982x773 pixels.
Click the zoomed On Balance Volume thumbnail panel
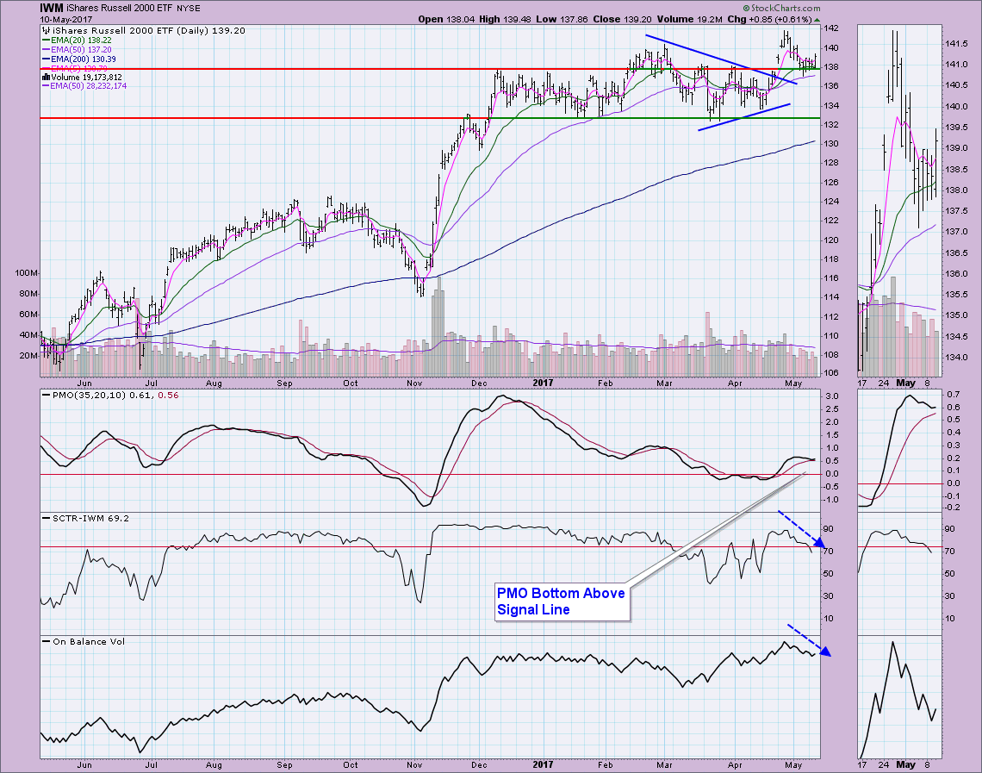pyautogui.click(x=899, y=697)
